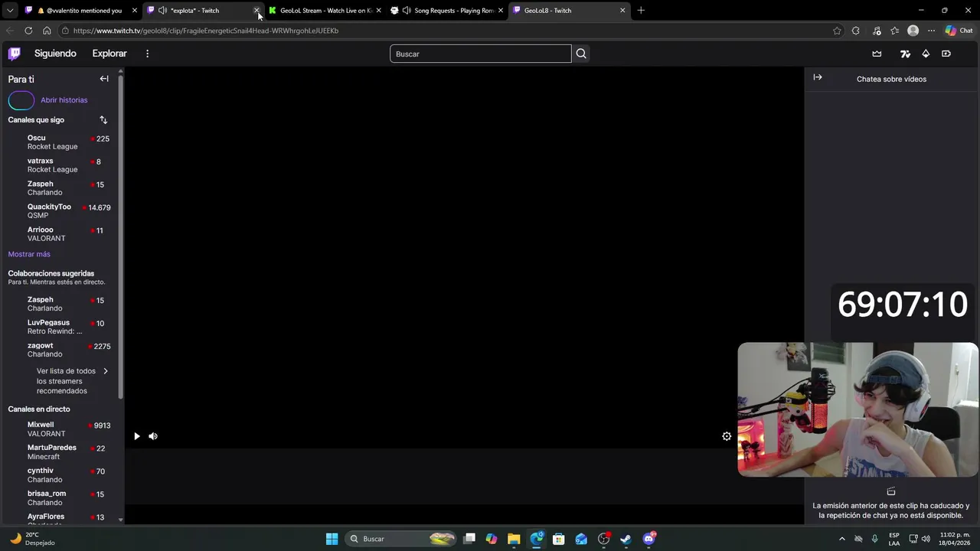Click the Twitch logo home icon
This screenshot has width=980, height=551.
(x=15, y=54)
